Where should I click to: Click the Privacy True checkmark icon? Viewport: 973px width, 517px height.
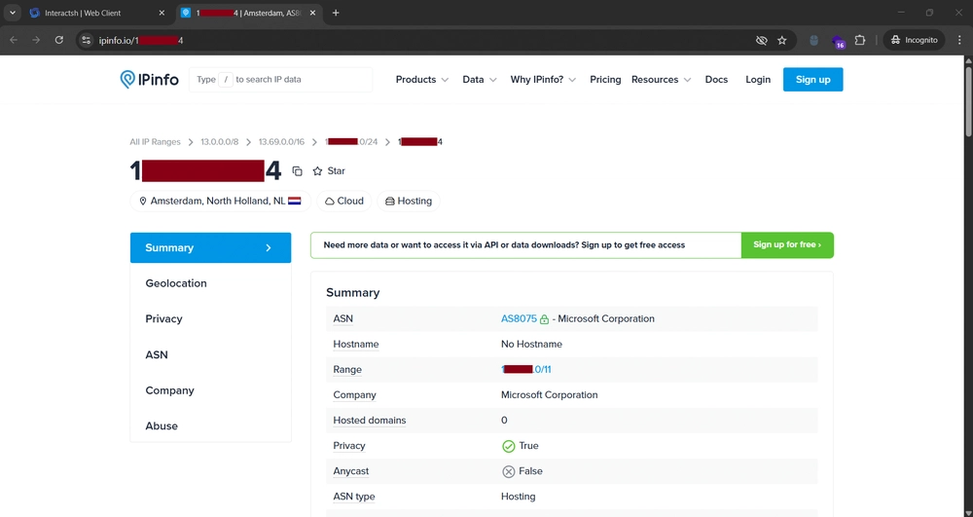[508, 446]
